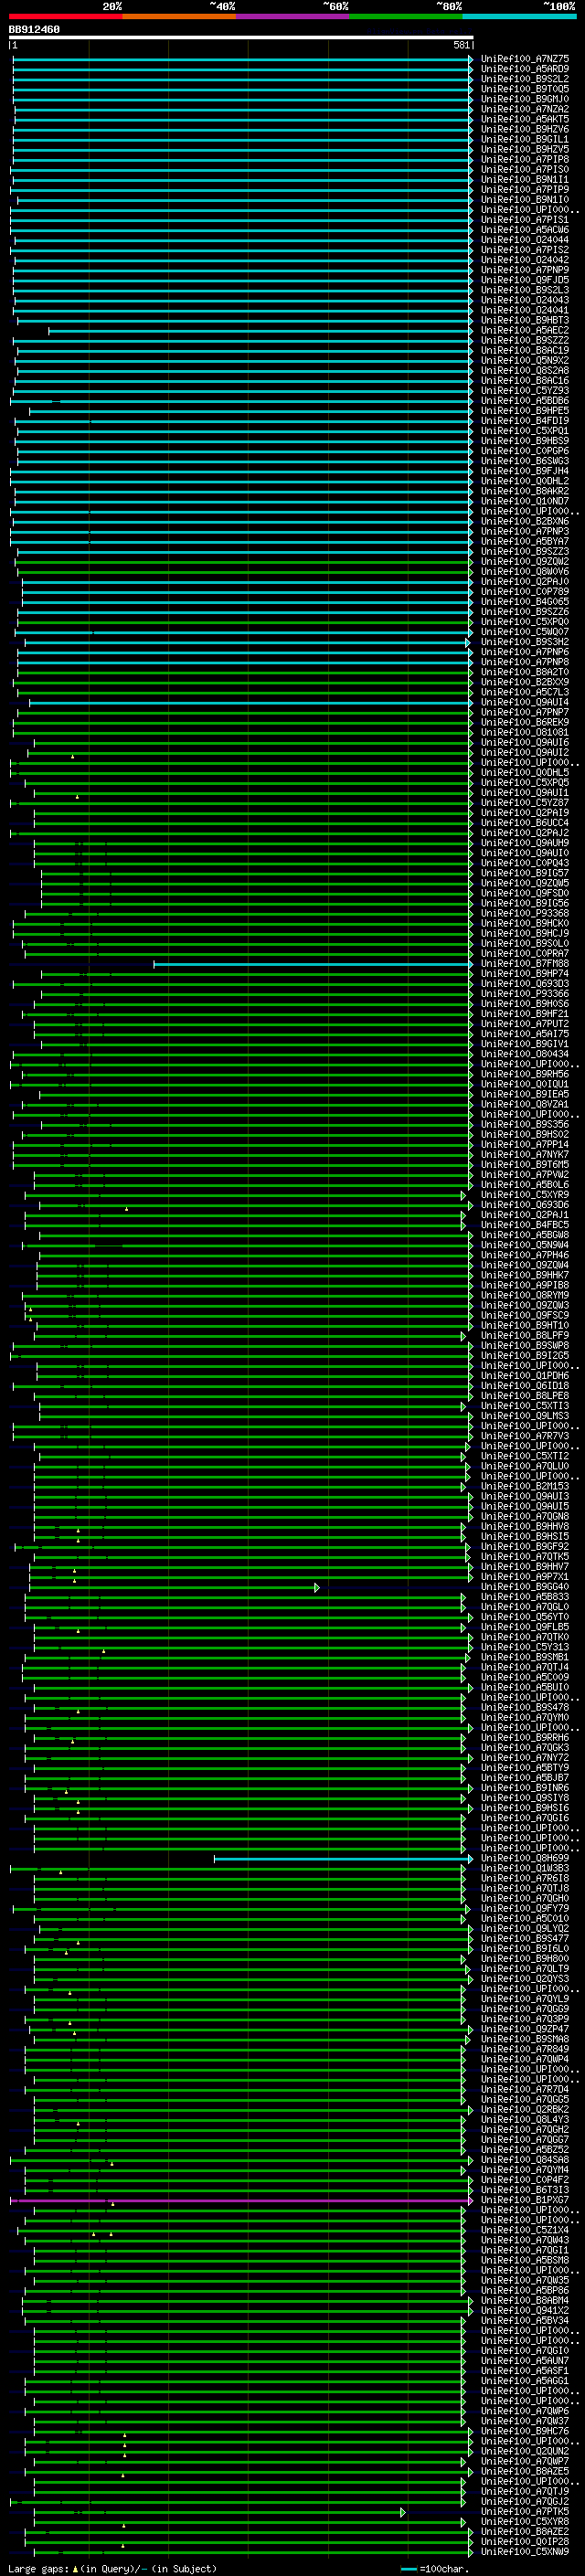Image resolution: width=585 pixels, height=2576 pixels.
Task: Click the white query sequence bar
Action: click(241, 37)
